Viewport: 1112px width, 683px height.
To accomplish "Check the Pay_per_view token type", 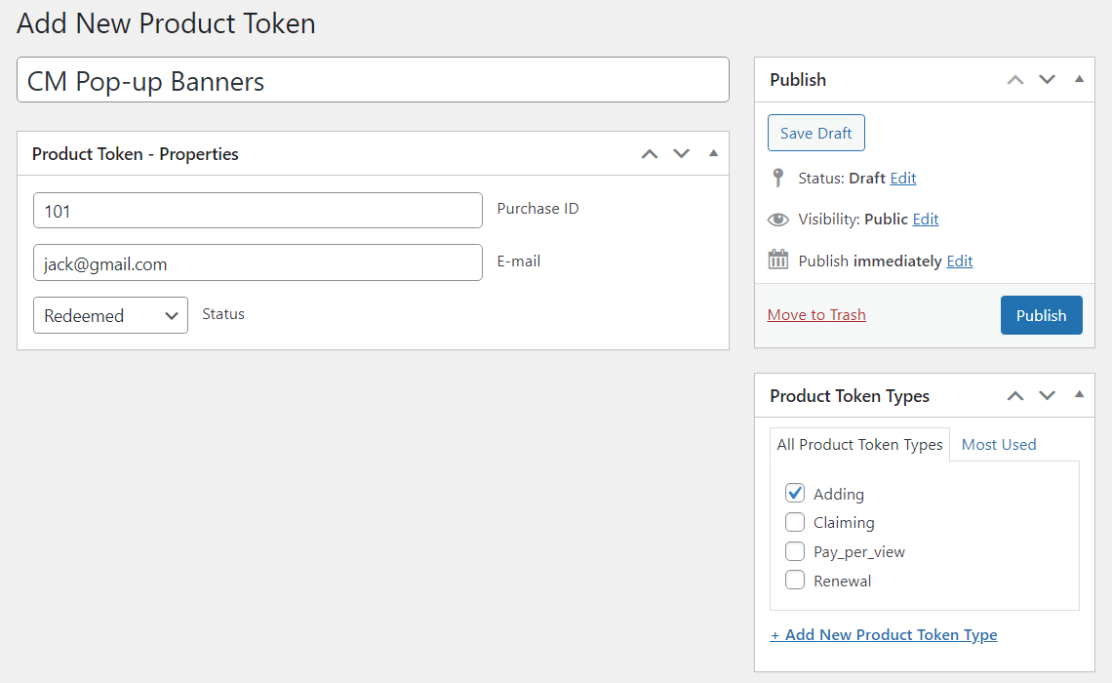I will tap(795, 551).
